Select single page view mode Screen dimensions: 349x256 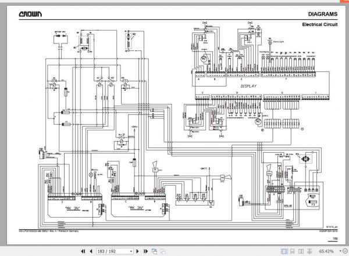[x=284, y=251]
